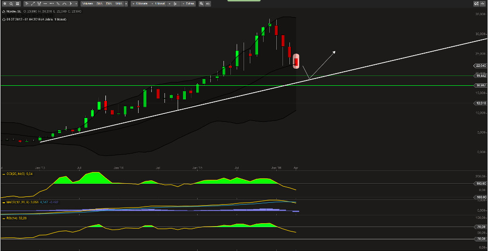The width and height of the screenshot is (488, 251).
Task: Click the 30,000 price axis label
Action: click(x=481, y=34)
